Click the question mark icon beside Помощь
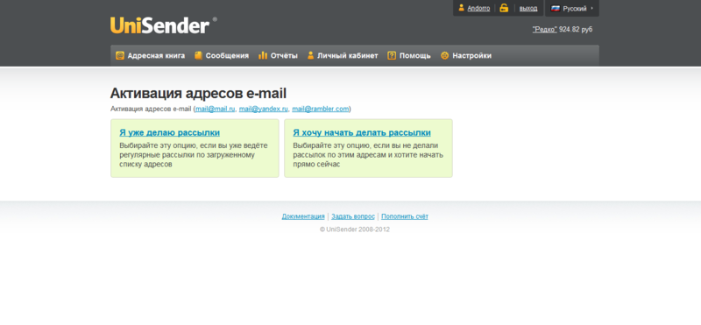The width and height of the screenshot is (701, 325). [392, 55]
